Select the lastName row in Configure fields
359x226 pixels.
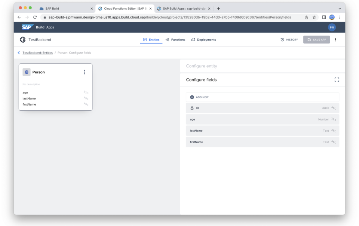(x=263, y=131)
